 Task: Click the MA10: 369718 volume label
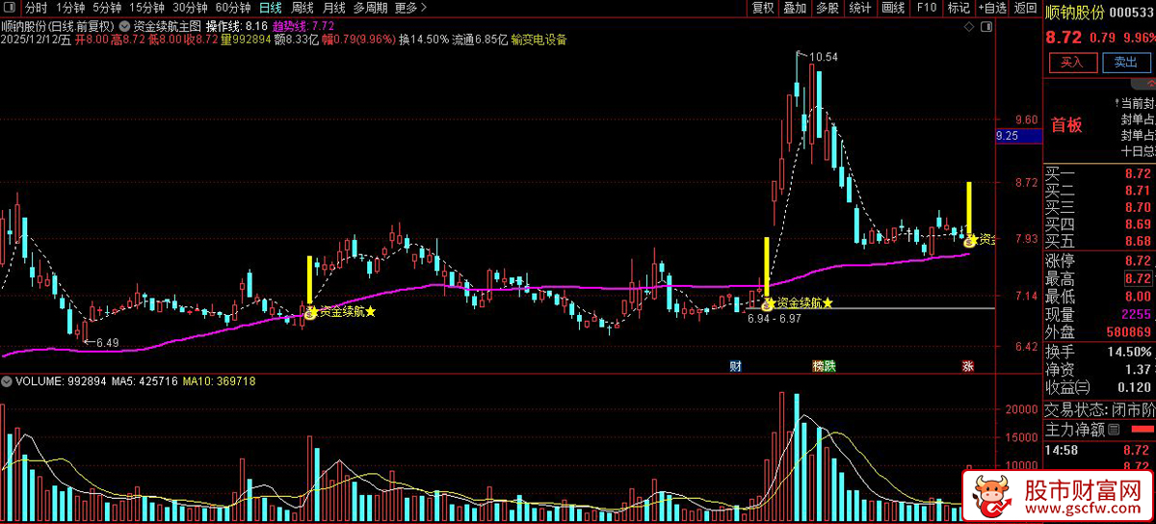(x=219, y=381)
